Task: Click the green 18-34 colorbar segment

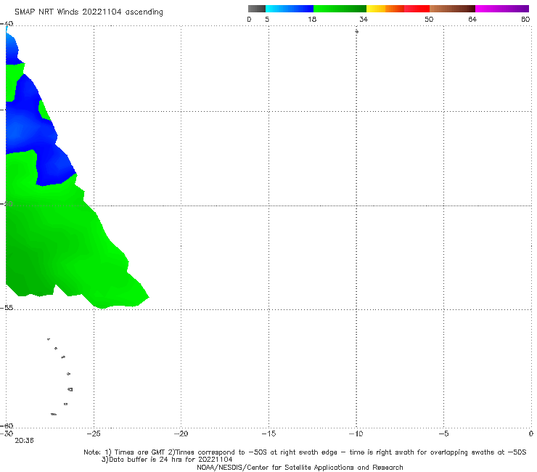Action: (x=340, y=9)
